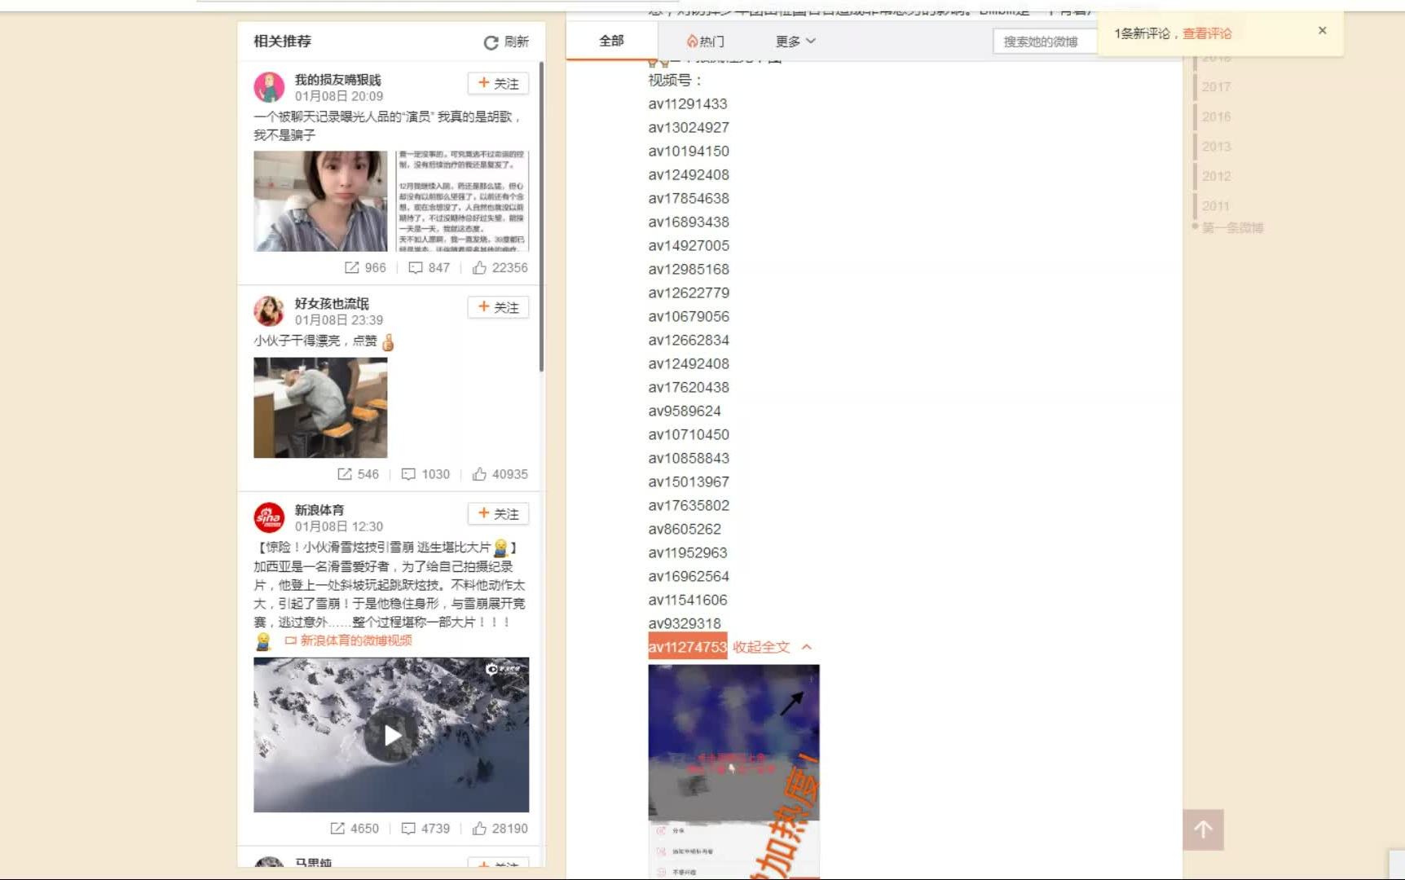Repost icon with count 966
Viewport: 1405px width, 880px height.
tap(352, 267)
